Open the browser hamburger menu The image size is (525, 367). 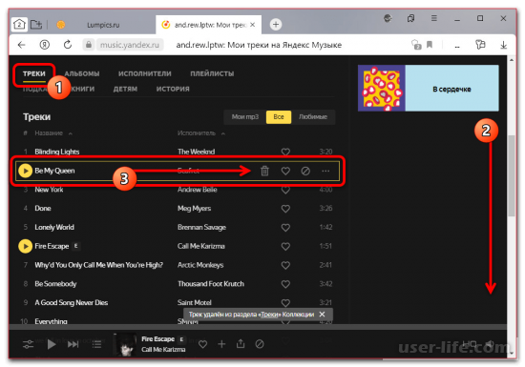(434, 18)
